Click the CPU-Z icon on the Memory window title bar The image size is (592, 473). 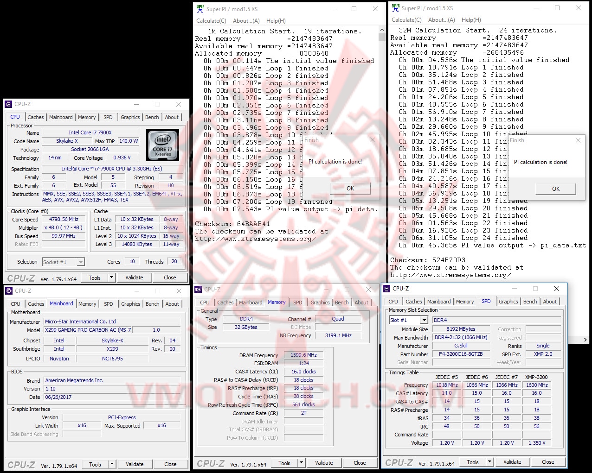point(199,289)
